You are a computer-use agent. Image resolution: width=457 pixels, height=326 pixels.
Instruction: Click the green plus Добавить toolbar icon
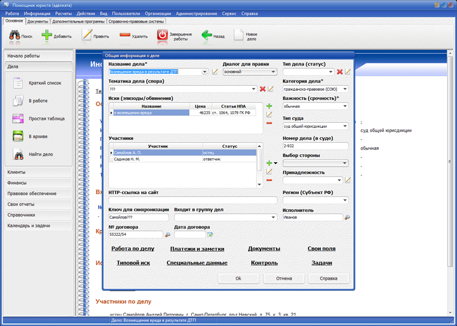coord(47,35)
